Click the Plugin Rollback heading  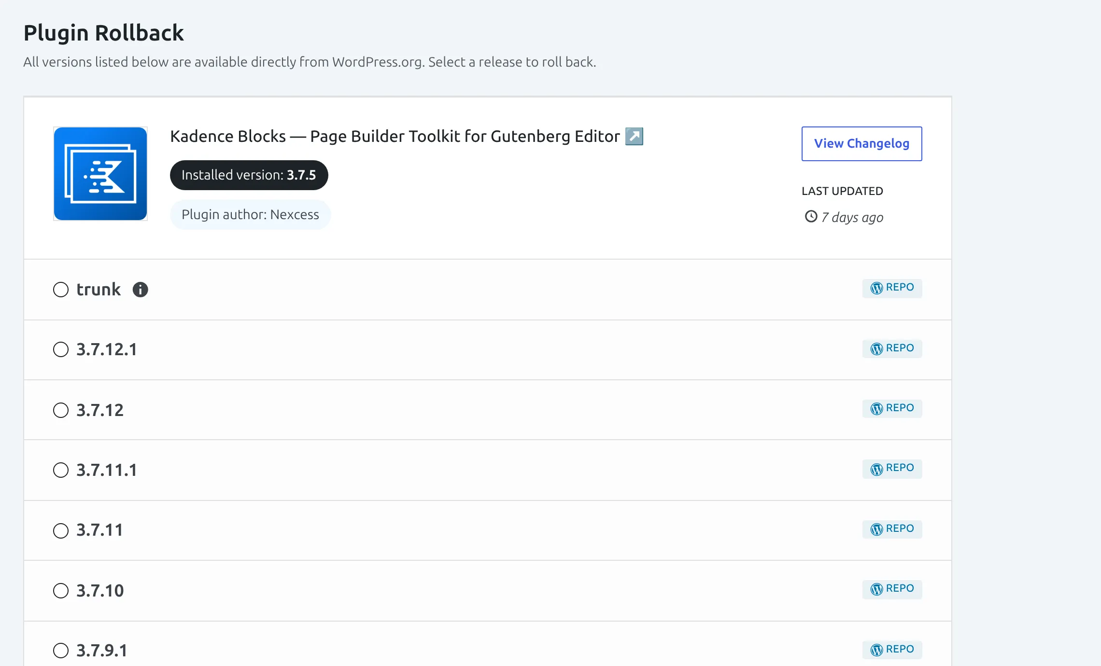pos(103,33)
